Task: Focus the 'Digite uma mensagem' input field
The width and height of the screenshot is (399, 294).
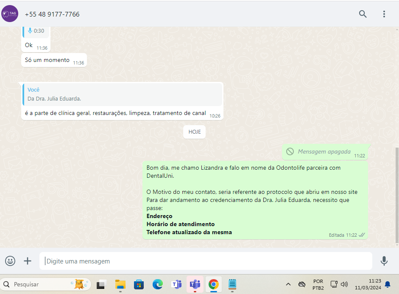Action: pyautogui.click(x=206, y=261)
